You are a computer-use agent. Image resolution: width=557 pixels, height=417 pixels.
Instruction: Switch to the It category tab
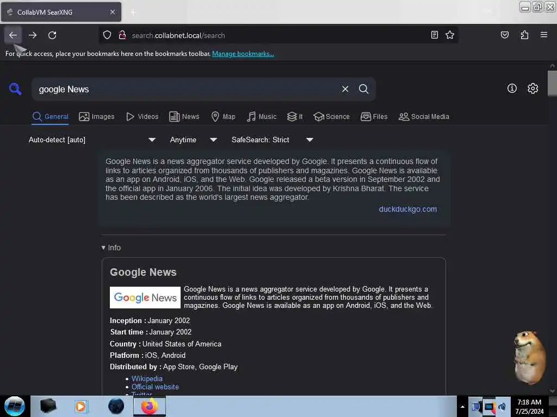coord(295,117)
